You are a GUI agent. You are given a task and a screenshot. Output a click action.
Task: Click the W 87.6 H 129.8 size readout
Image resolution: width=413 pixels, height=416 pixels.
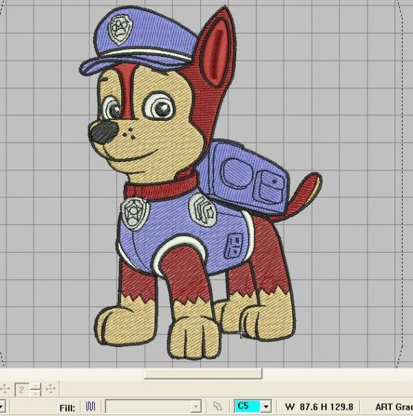(319, 407)
